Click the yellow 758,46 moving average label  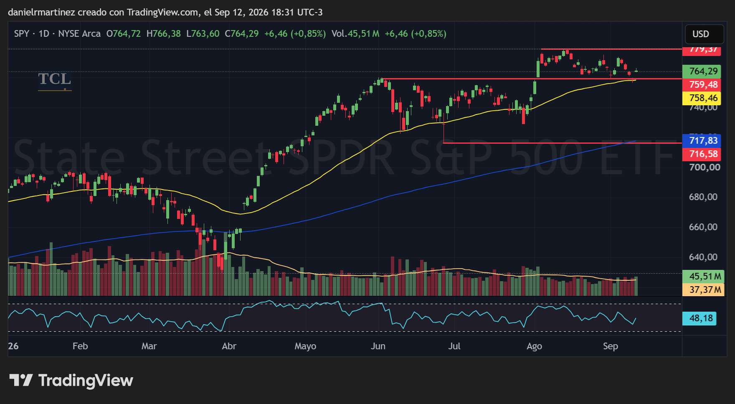(702, 98)
